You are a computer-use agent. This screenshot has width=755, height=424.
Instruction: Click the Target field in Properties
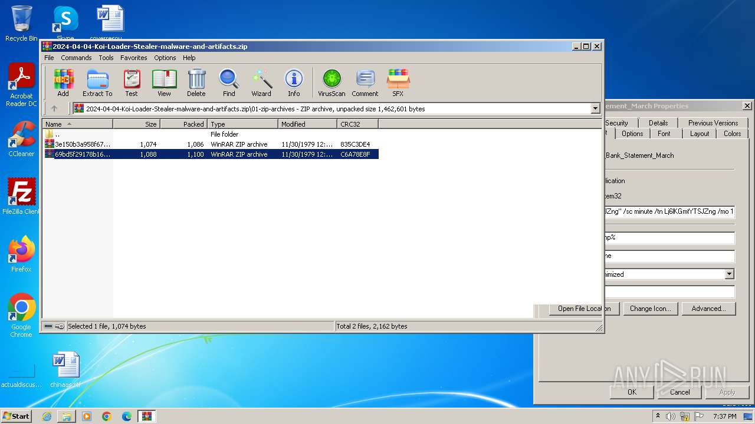669,211
